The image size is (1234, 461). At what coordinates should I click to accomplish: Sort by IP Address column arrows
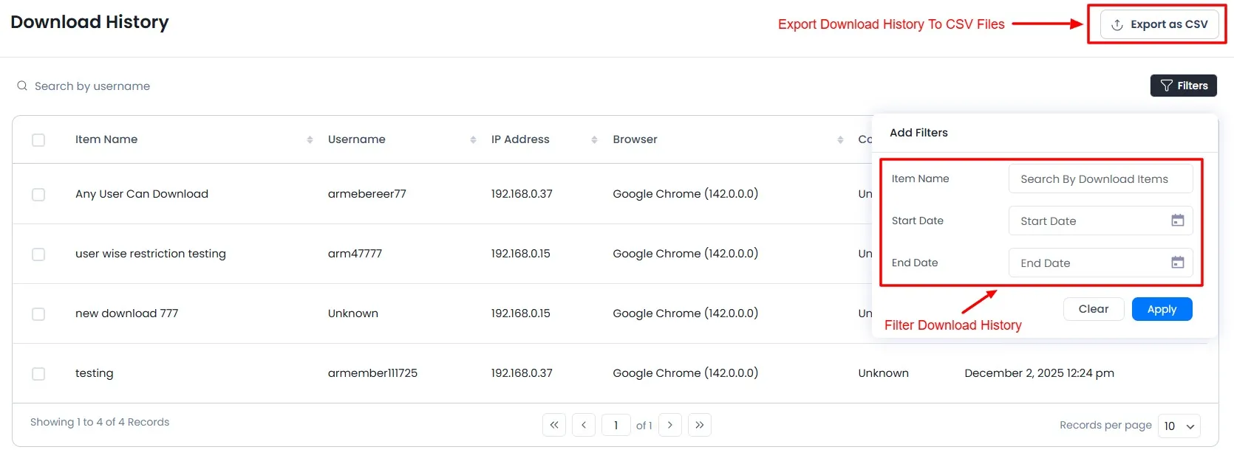coord(594,139)
